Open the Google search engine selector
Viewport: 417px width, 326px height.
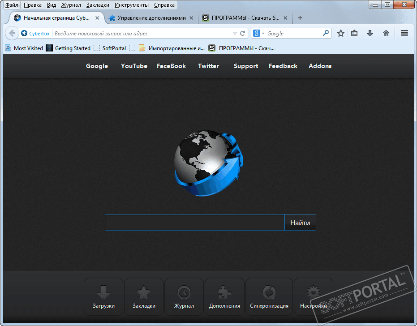tap(258, 33)
